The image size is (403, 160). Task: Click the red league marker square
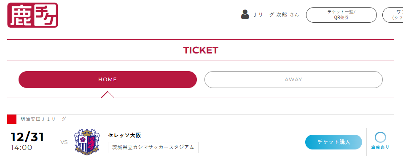coord(12,119)
